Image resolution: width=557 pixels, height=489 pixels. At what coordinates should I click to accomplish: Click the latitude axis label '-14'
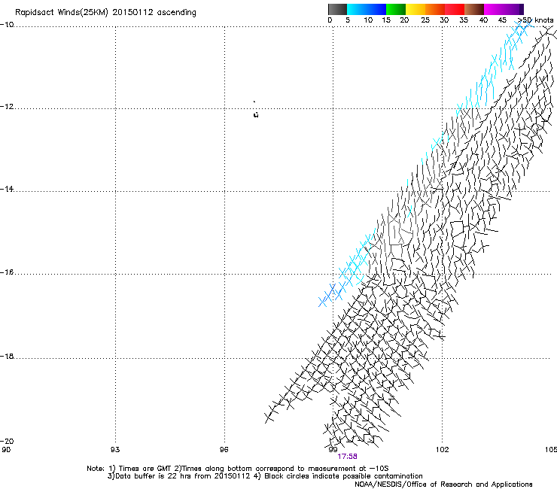click(x=7, y=189)
